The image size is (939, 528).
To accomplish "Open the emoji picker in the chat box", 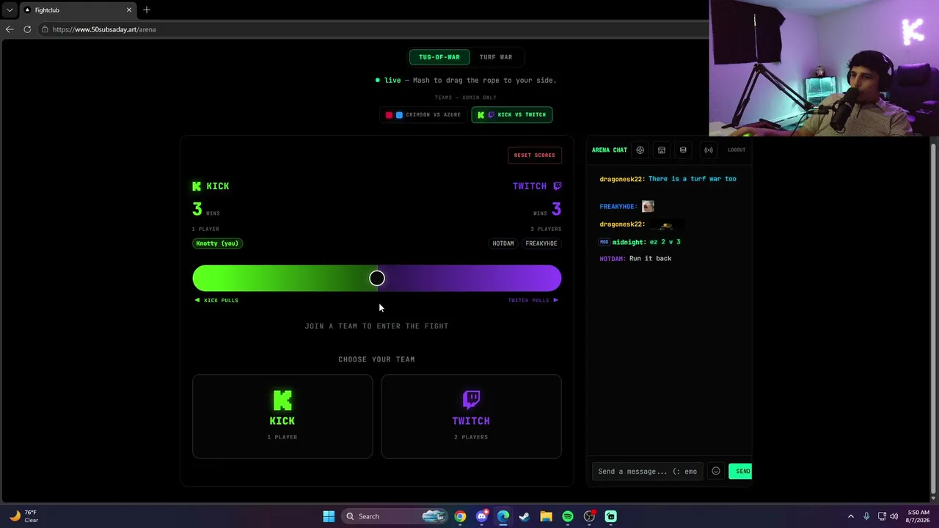I will point(716,471).
